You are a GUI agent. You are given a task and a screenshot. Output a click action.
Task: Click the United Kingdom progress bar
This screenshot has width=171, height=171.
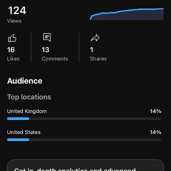tap(84, 119)
